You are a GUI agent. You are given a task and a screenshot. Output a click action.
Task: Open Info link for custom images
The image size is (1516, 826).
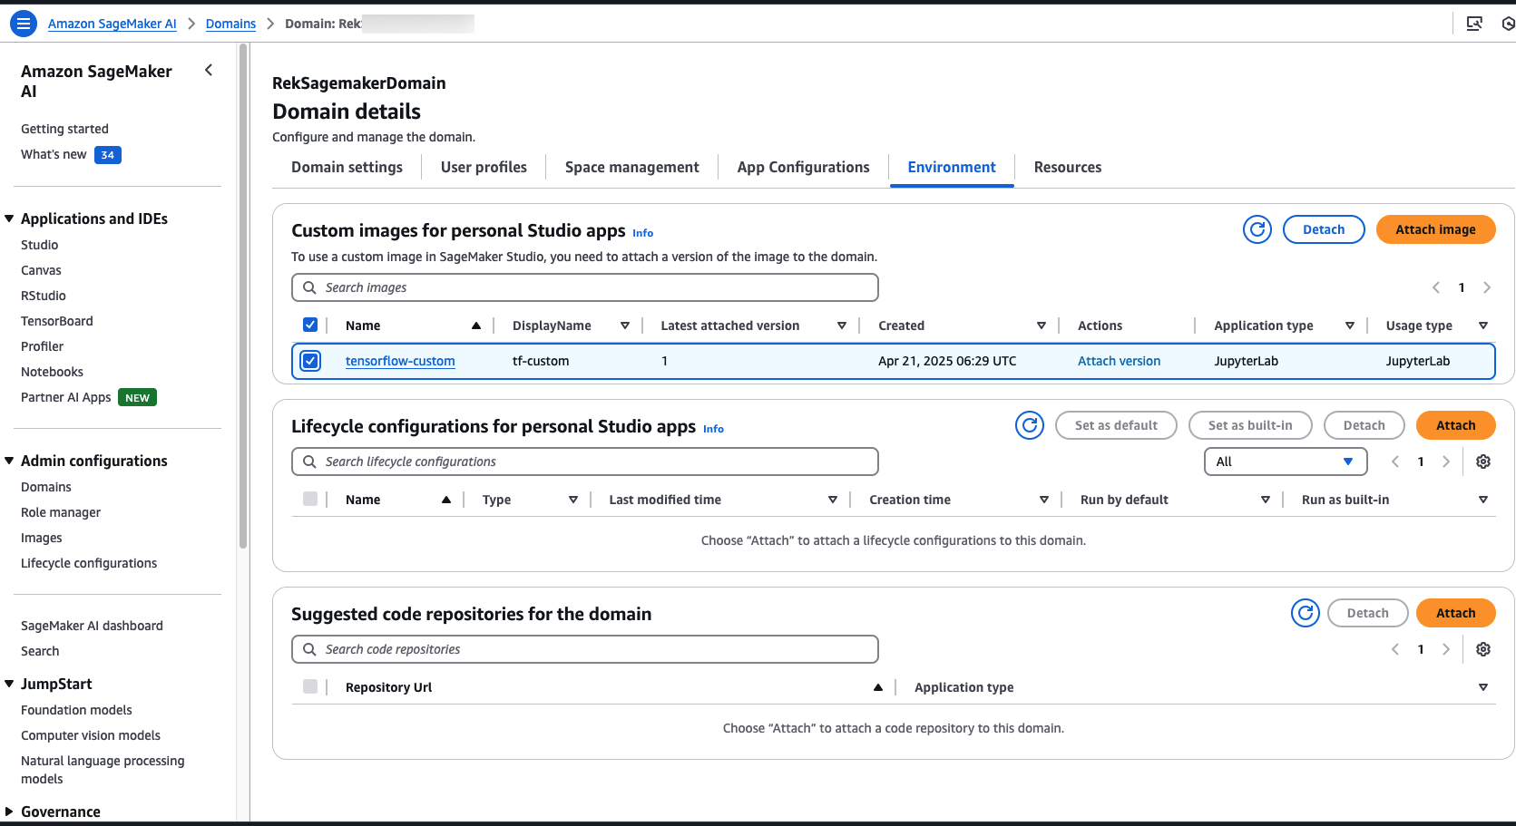pyautogui.click(x=642, y=233)
